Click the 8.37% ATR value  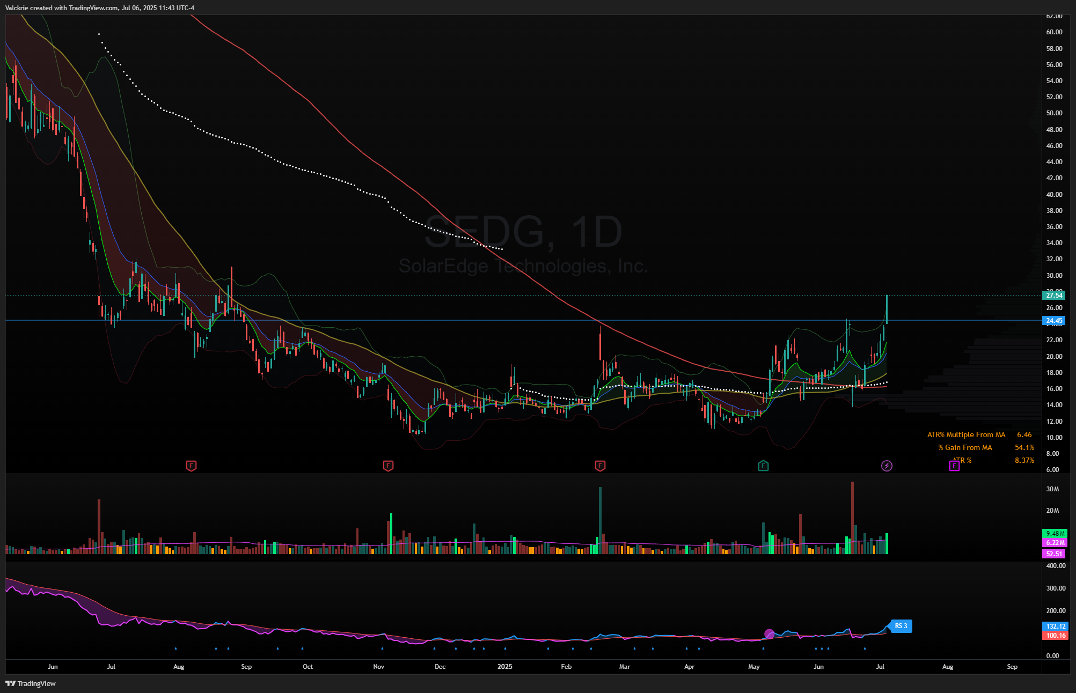(1024, 460)
